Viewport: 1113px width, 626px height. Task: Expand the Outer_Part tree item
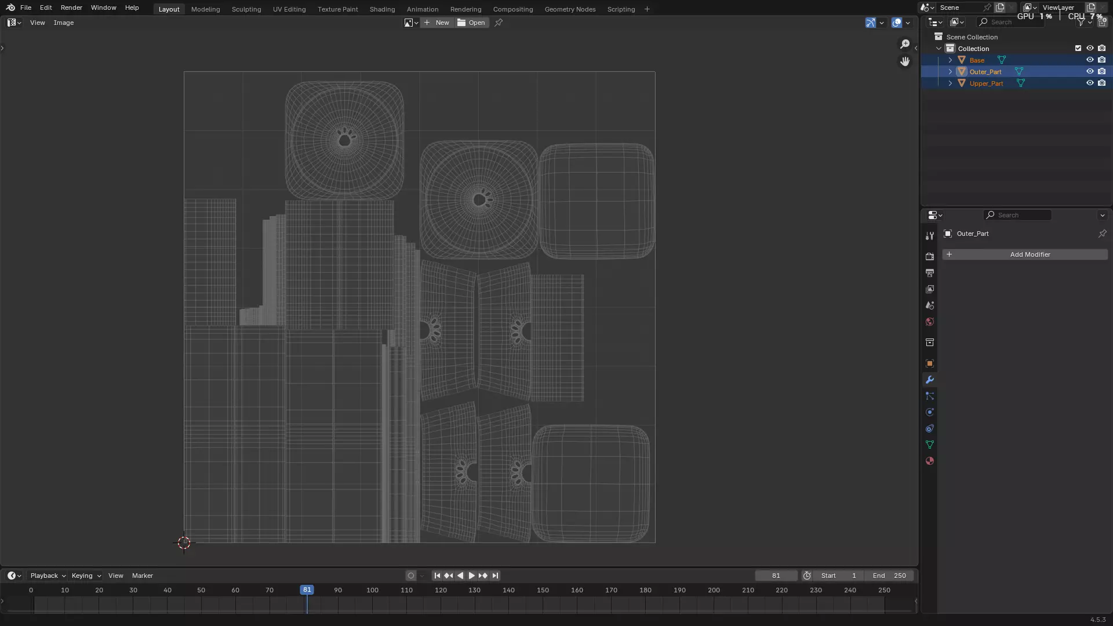950,72
